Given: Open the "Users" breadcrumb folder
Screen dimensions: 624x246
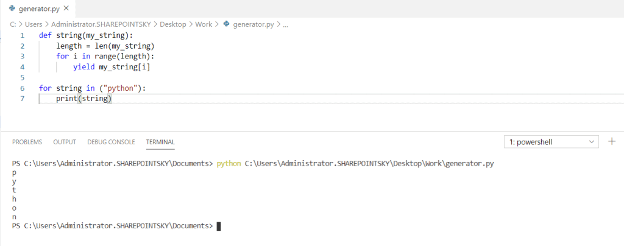Looking at the screenshot, I should tap(34, 24).
